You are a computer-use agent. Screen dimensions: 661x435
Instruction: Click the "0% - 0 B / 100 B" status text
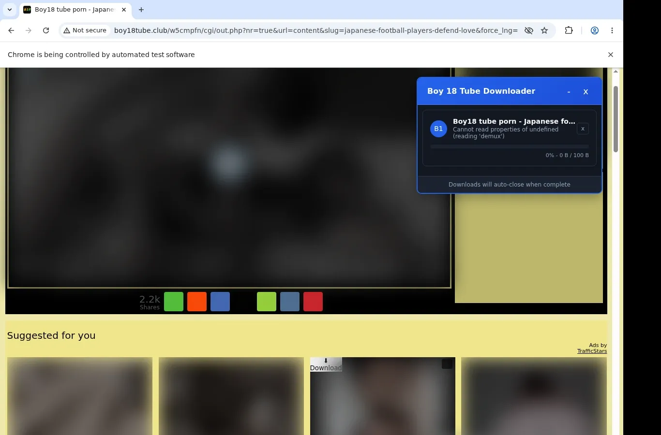click(567, 155)
